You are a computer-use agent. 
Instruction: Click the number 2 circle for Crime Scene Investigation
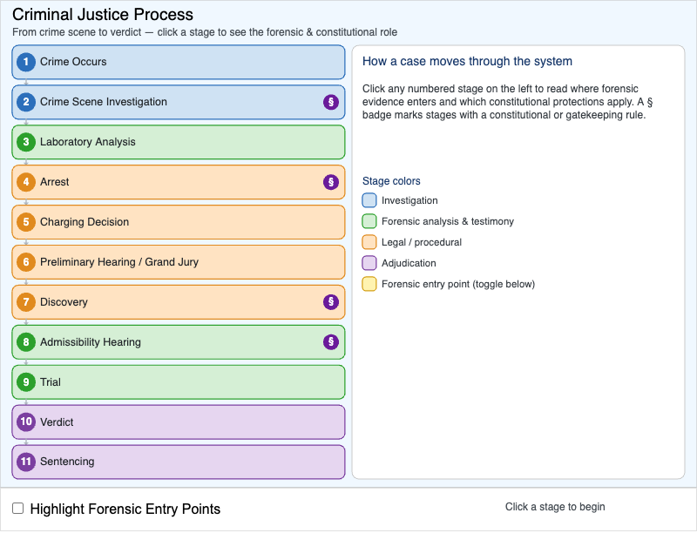coord(26,102)
